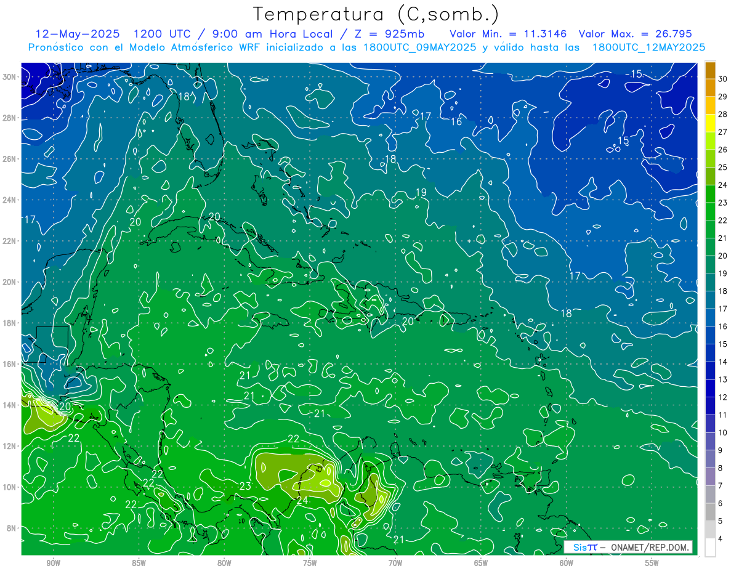Click the 65W longitude axis label

[481, 563]
